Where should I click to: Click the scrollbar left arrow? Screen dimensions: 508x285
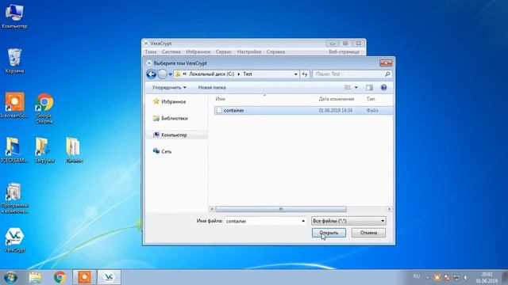click(x=212, y=209)
